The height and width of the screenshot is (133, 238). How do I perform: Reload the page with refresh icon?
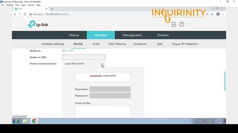click(x=25, y=14)
